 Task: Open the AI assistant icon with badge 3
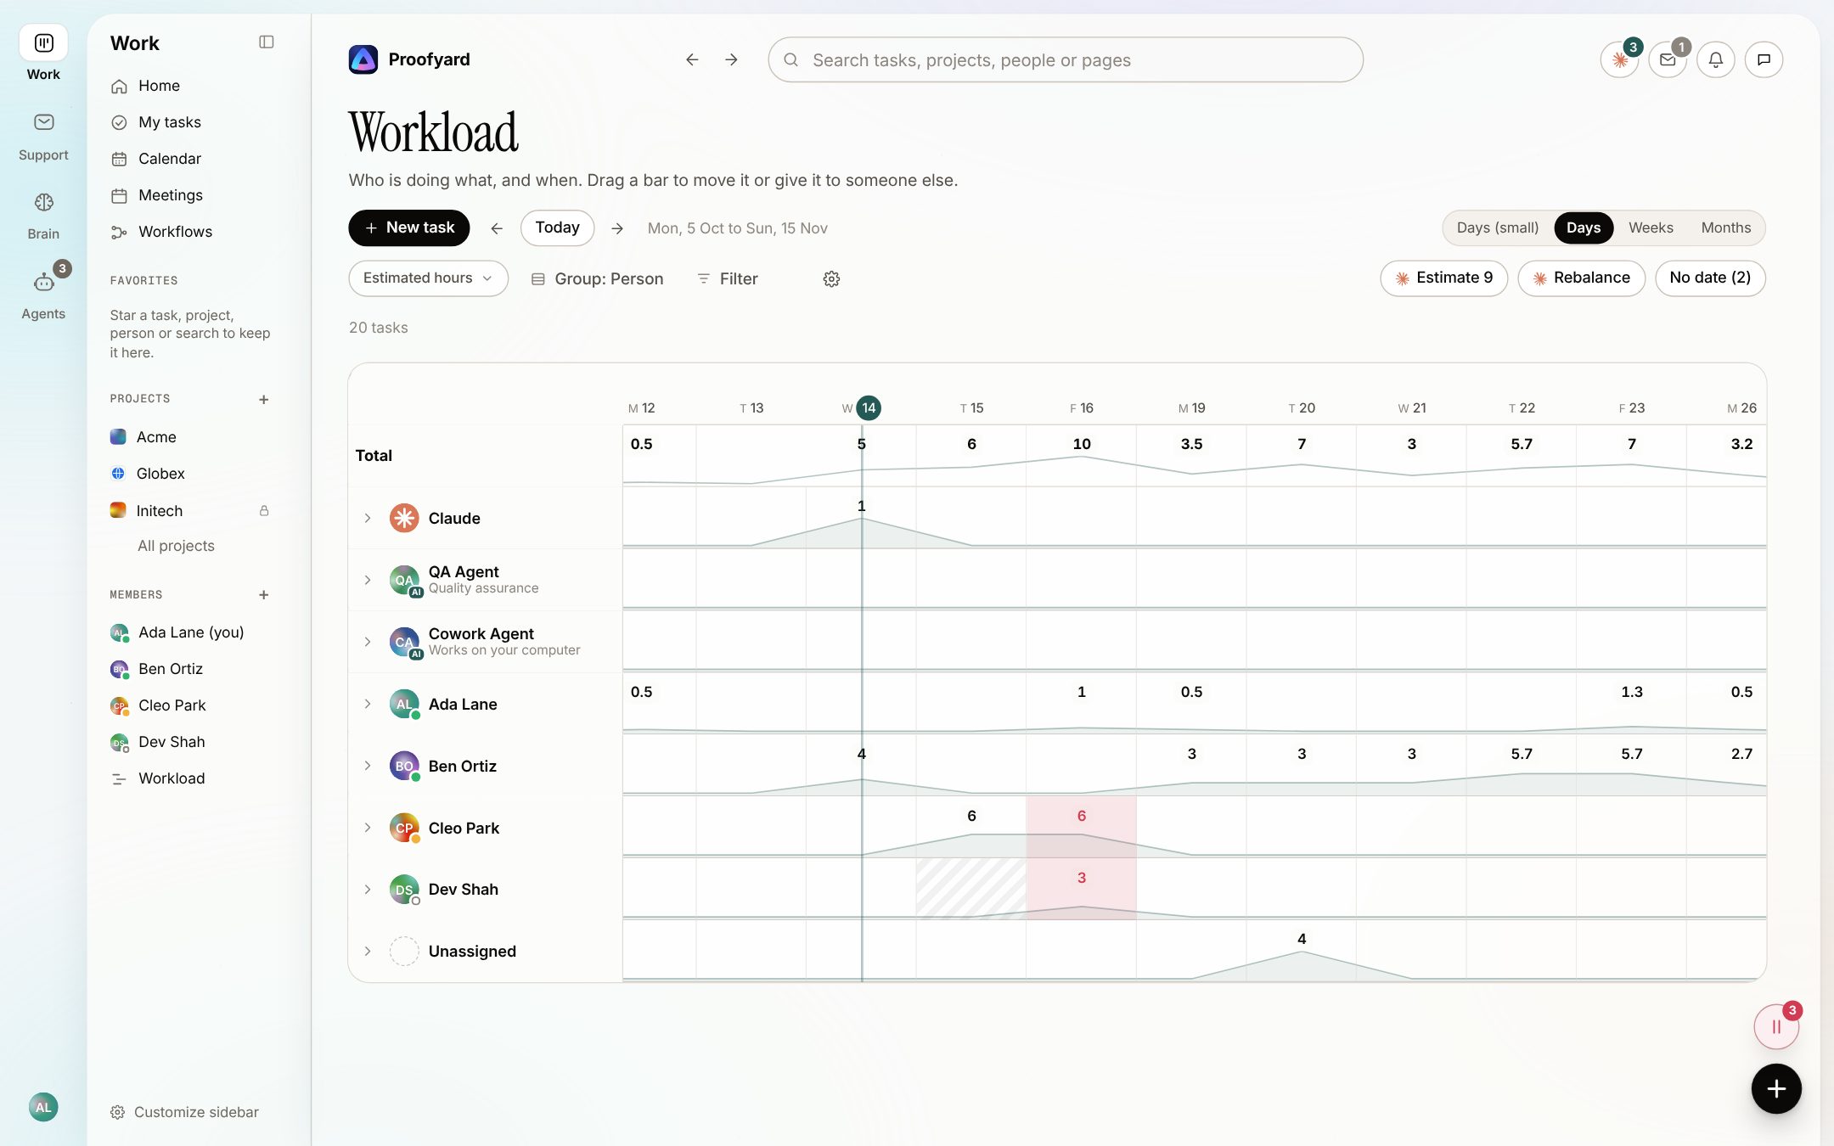click(1619, 59)
